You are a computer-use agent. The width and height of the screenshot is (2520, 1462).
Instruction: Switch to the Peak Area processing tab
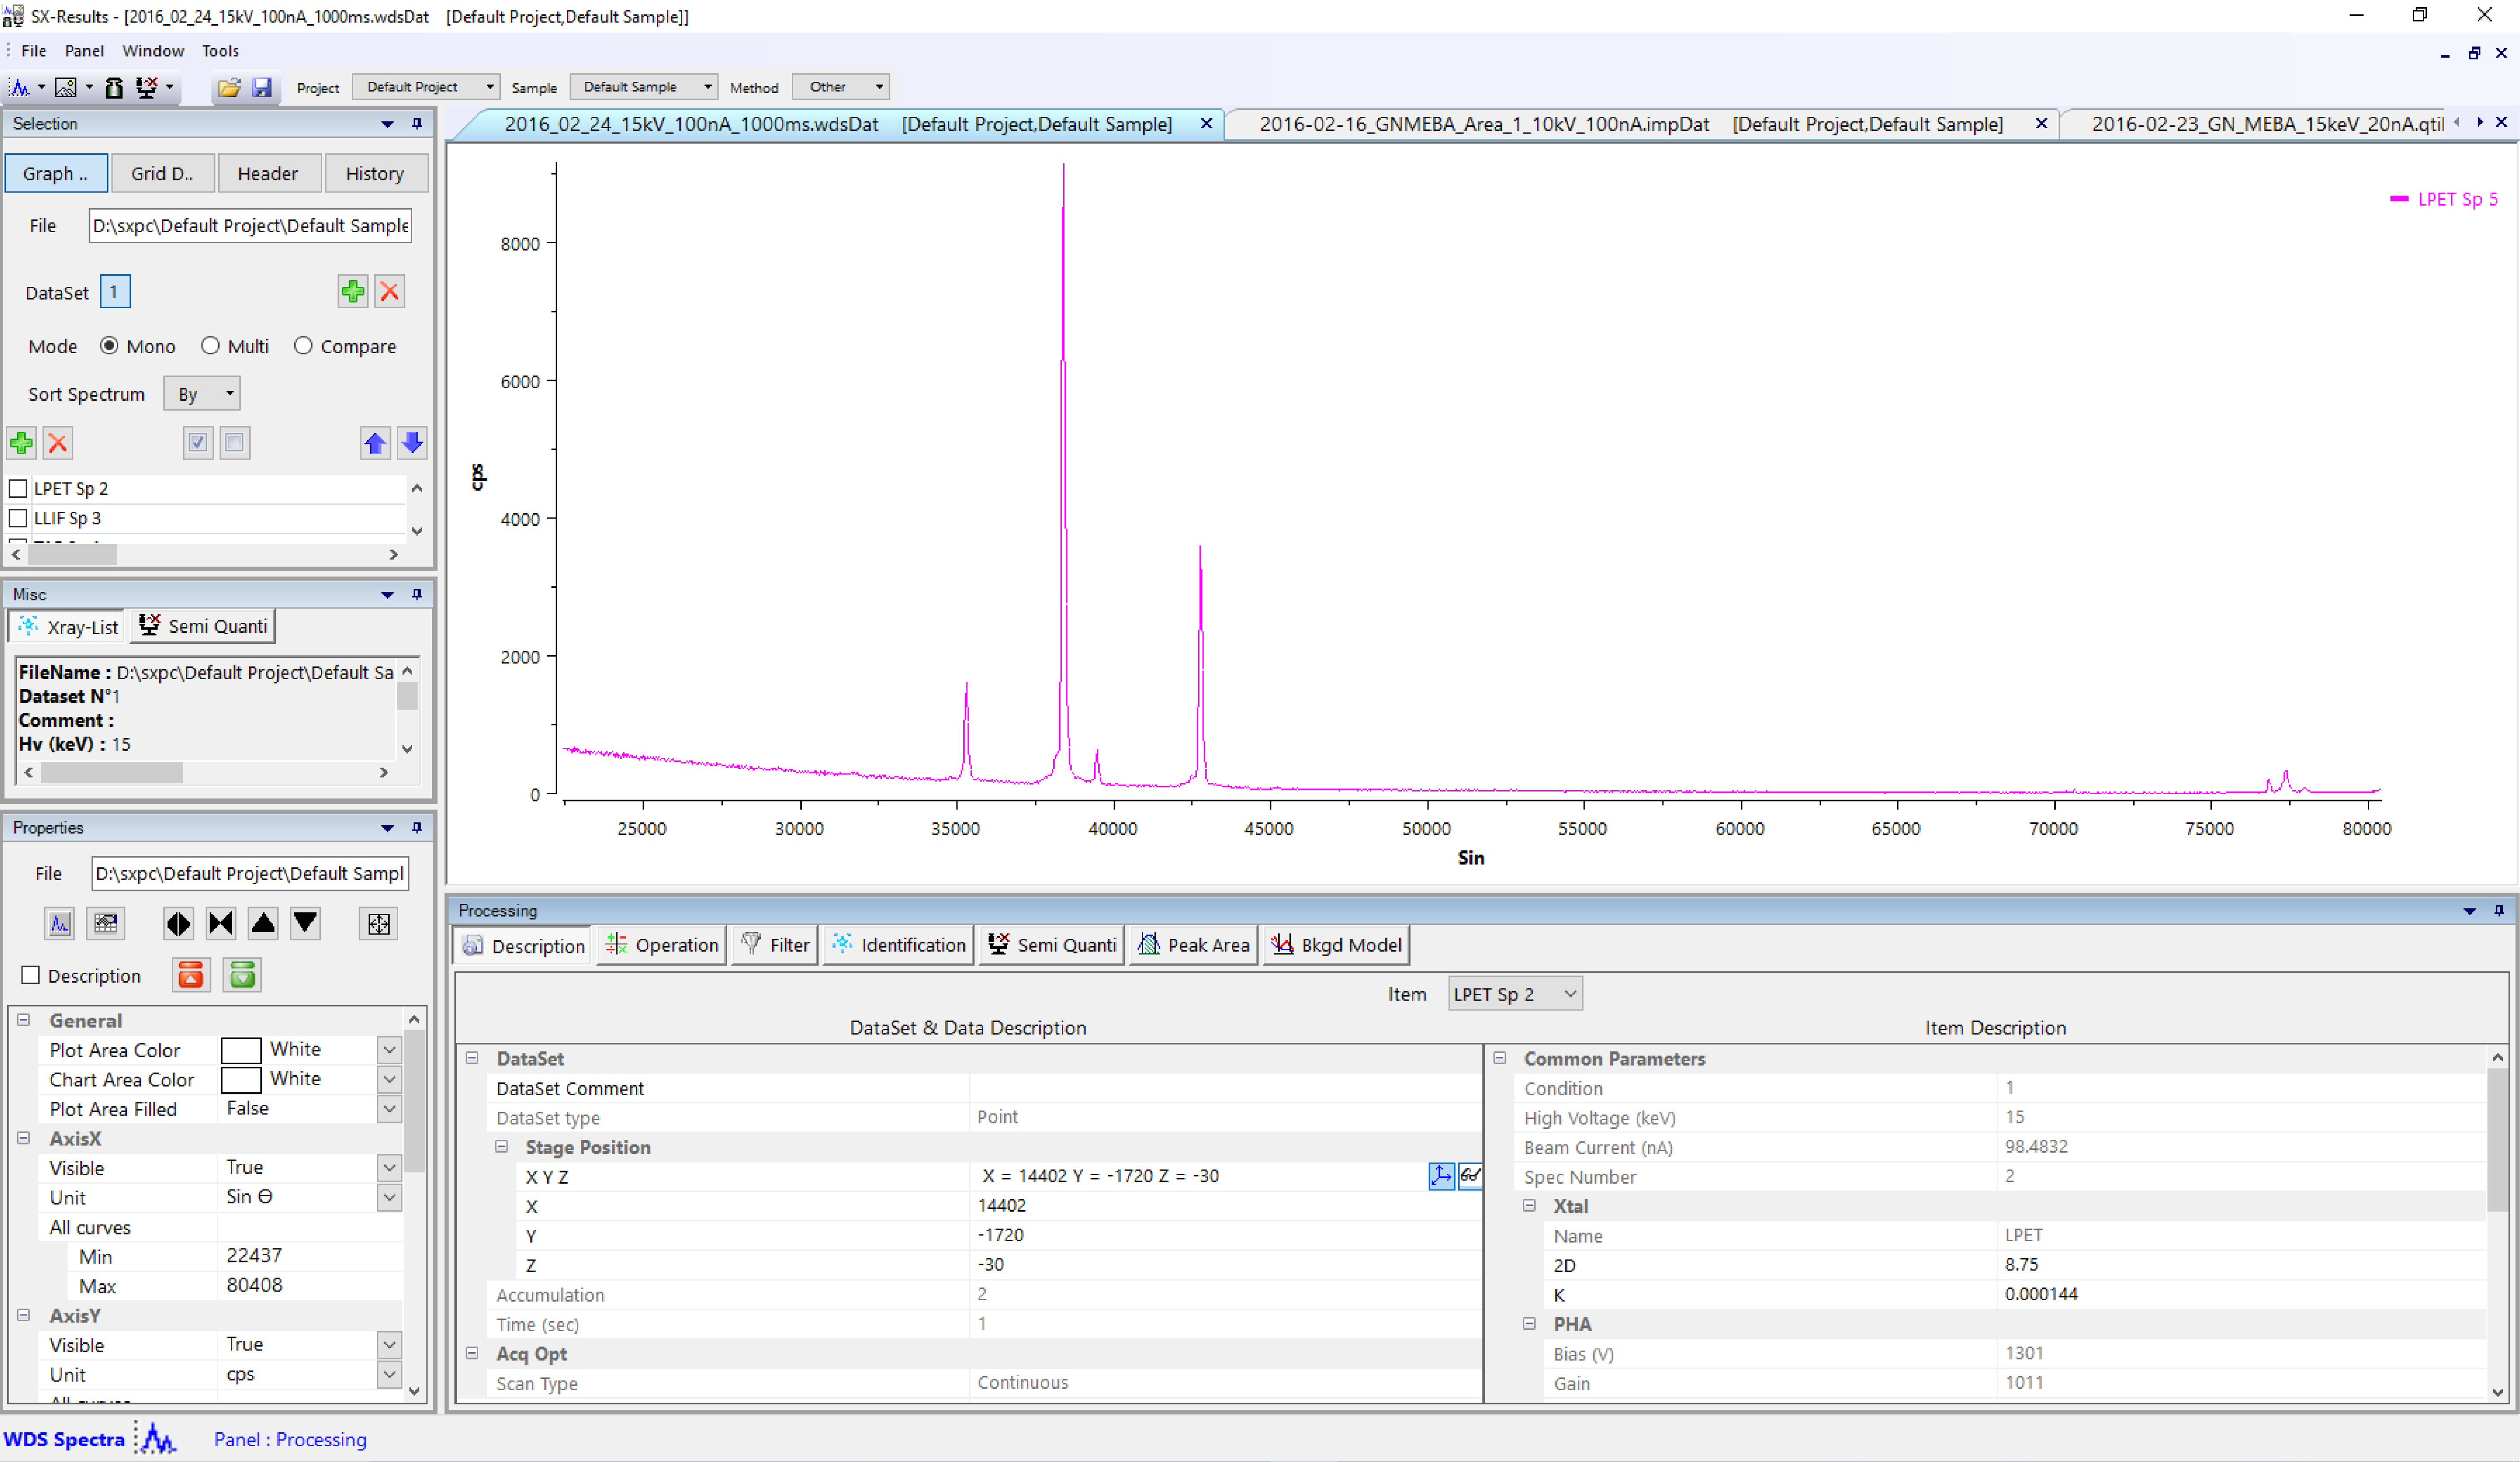tap(1194, 945)
